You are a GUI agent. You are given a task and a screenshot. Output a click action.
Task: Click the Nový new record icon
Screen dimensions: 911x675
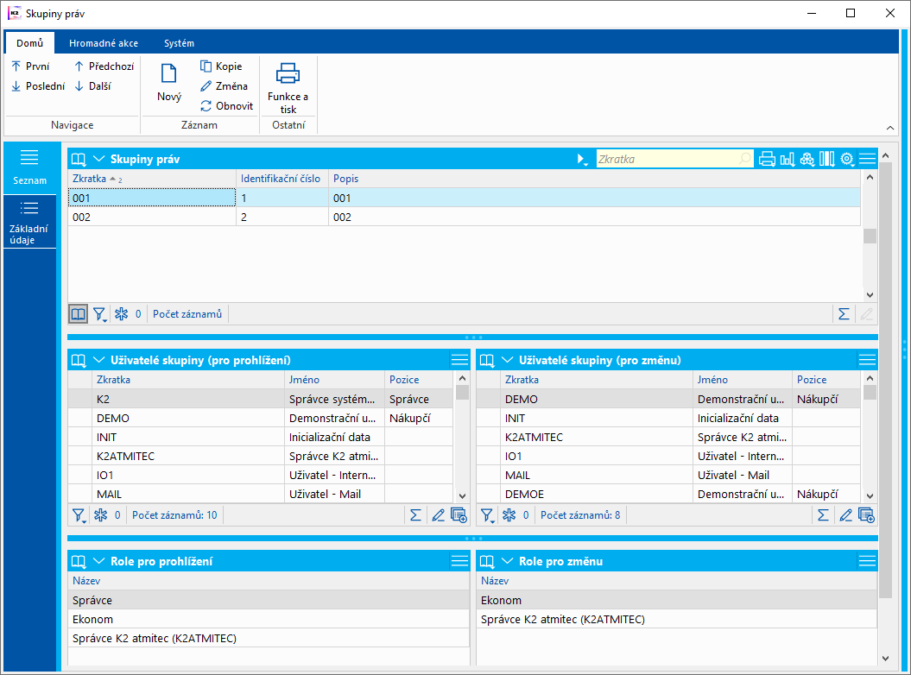(x=168, y=74)
